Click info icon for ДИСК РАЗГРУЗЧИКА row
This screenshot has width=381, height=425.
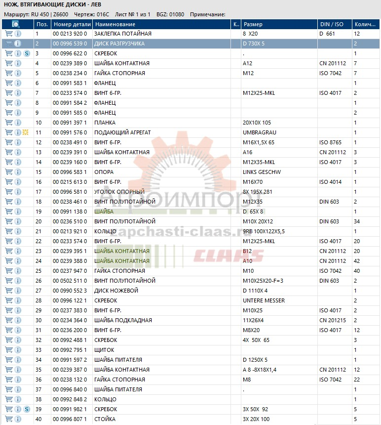(x=18, y=43)
